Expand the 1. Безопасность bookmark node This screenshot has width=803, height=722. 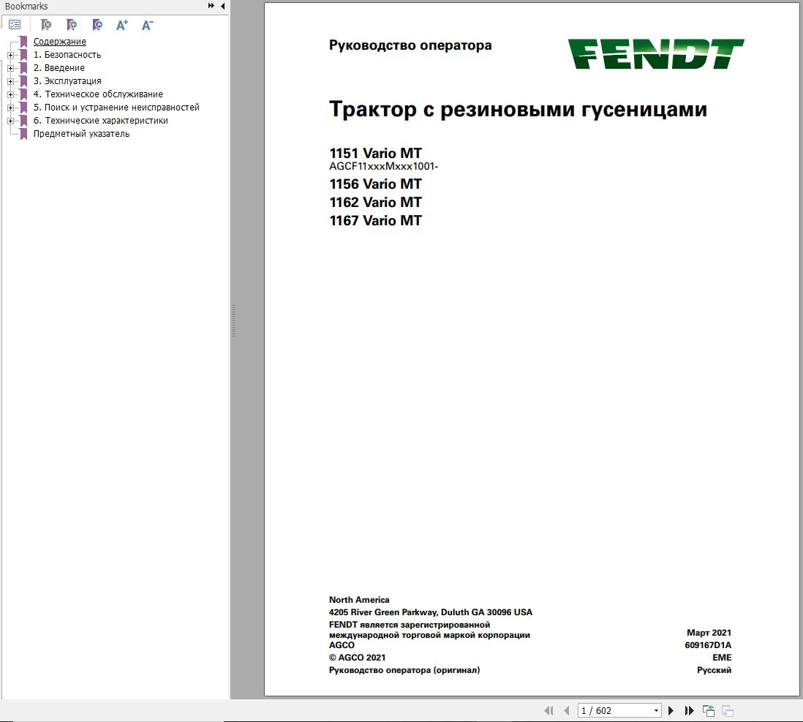[x=10, y=55]
